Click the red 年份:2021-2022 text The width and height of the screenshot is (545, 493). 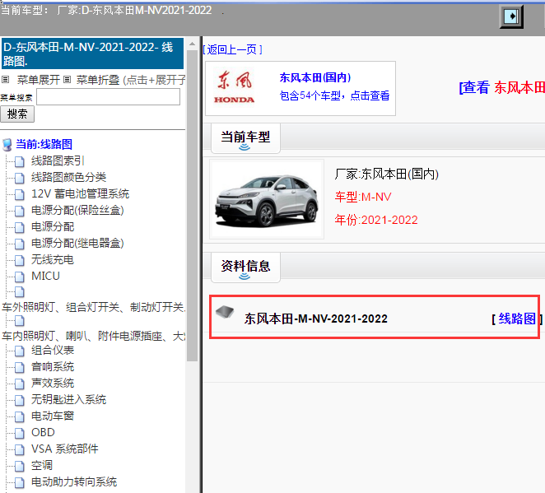coord(376,220)
